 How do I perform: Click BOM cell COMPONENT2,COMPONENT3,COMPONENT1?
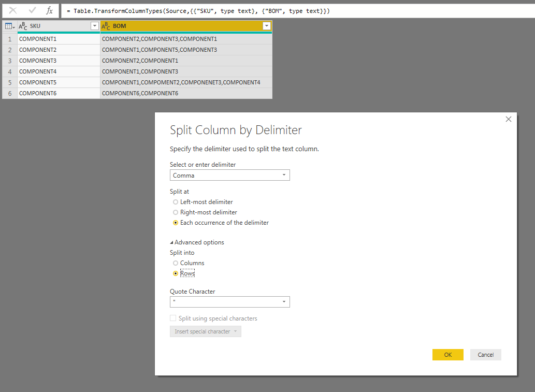(186, 39)
